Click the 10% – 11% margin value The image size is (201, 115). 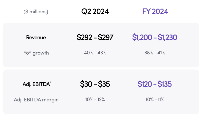click(x=155, y=99)
